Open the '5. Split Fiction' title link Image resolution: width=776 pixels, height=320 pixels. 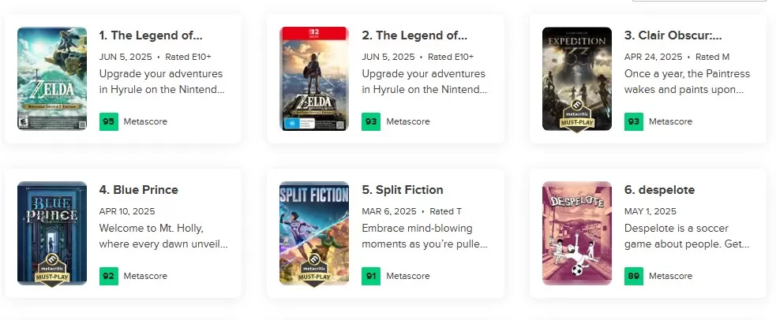click(x=403, y=190)
